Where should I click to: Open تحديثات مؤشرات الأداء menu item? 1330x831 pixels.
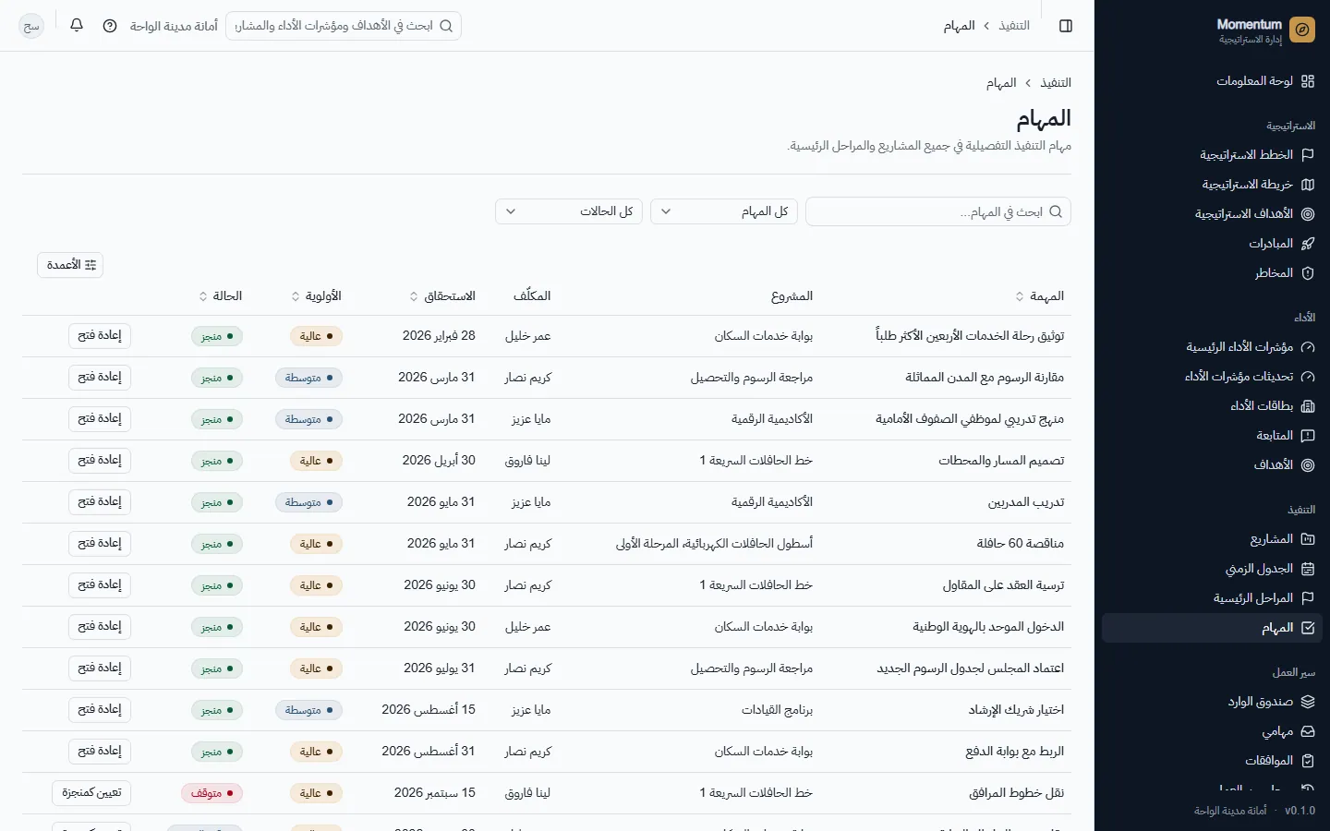(x=1212, y=377)
